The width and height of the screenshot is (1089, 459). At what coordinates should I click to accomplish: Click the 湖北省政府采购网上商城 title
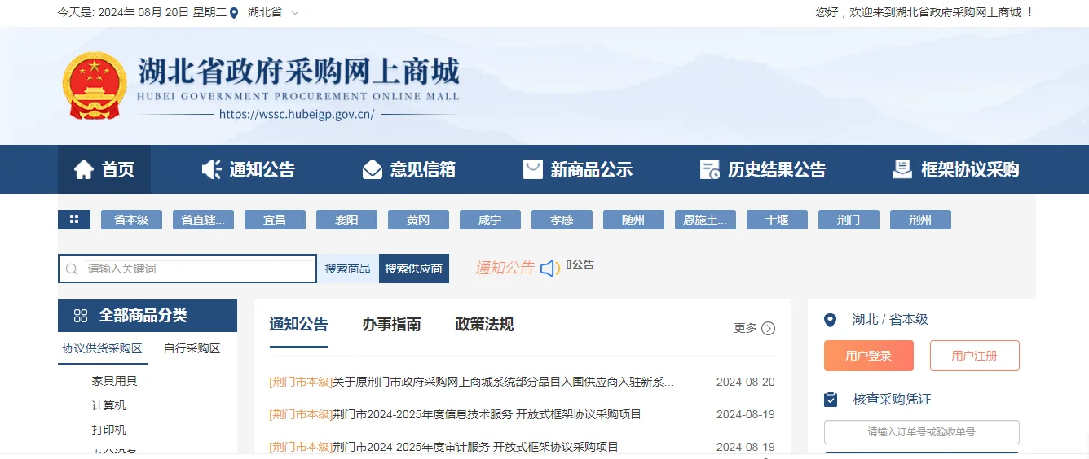[x=298, y=72]
